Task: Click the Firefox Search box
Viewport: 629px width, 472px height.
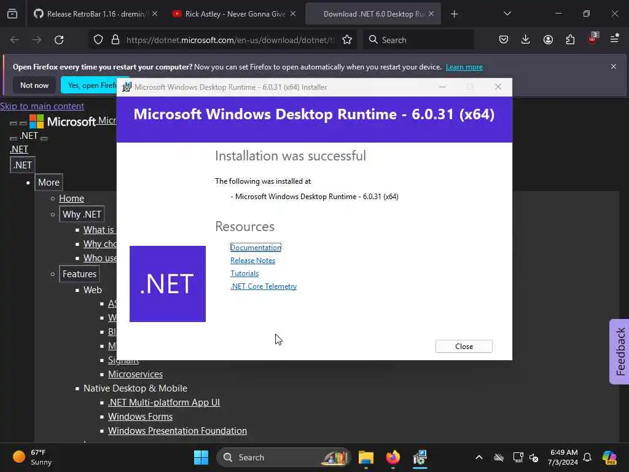Action: coord(418,40)
